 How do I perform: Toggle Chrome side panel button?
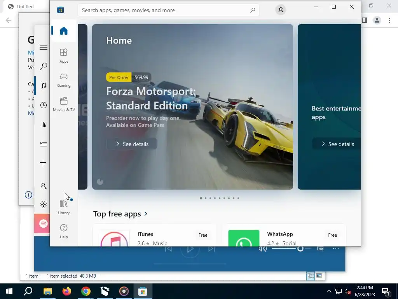365,20
